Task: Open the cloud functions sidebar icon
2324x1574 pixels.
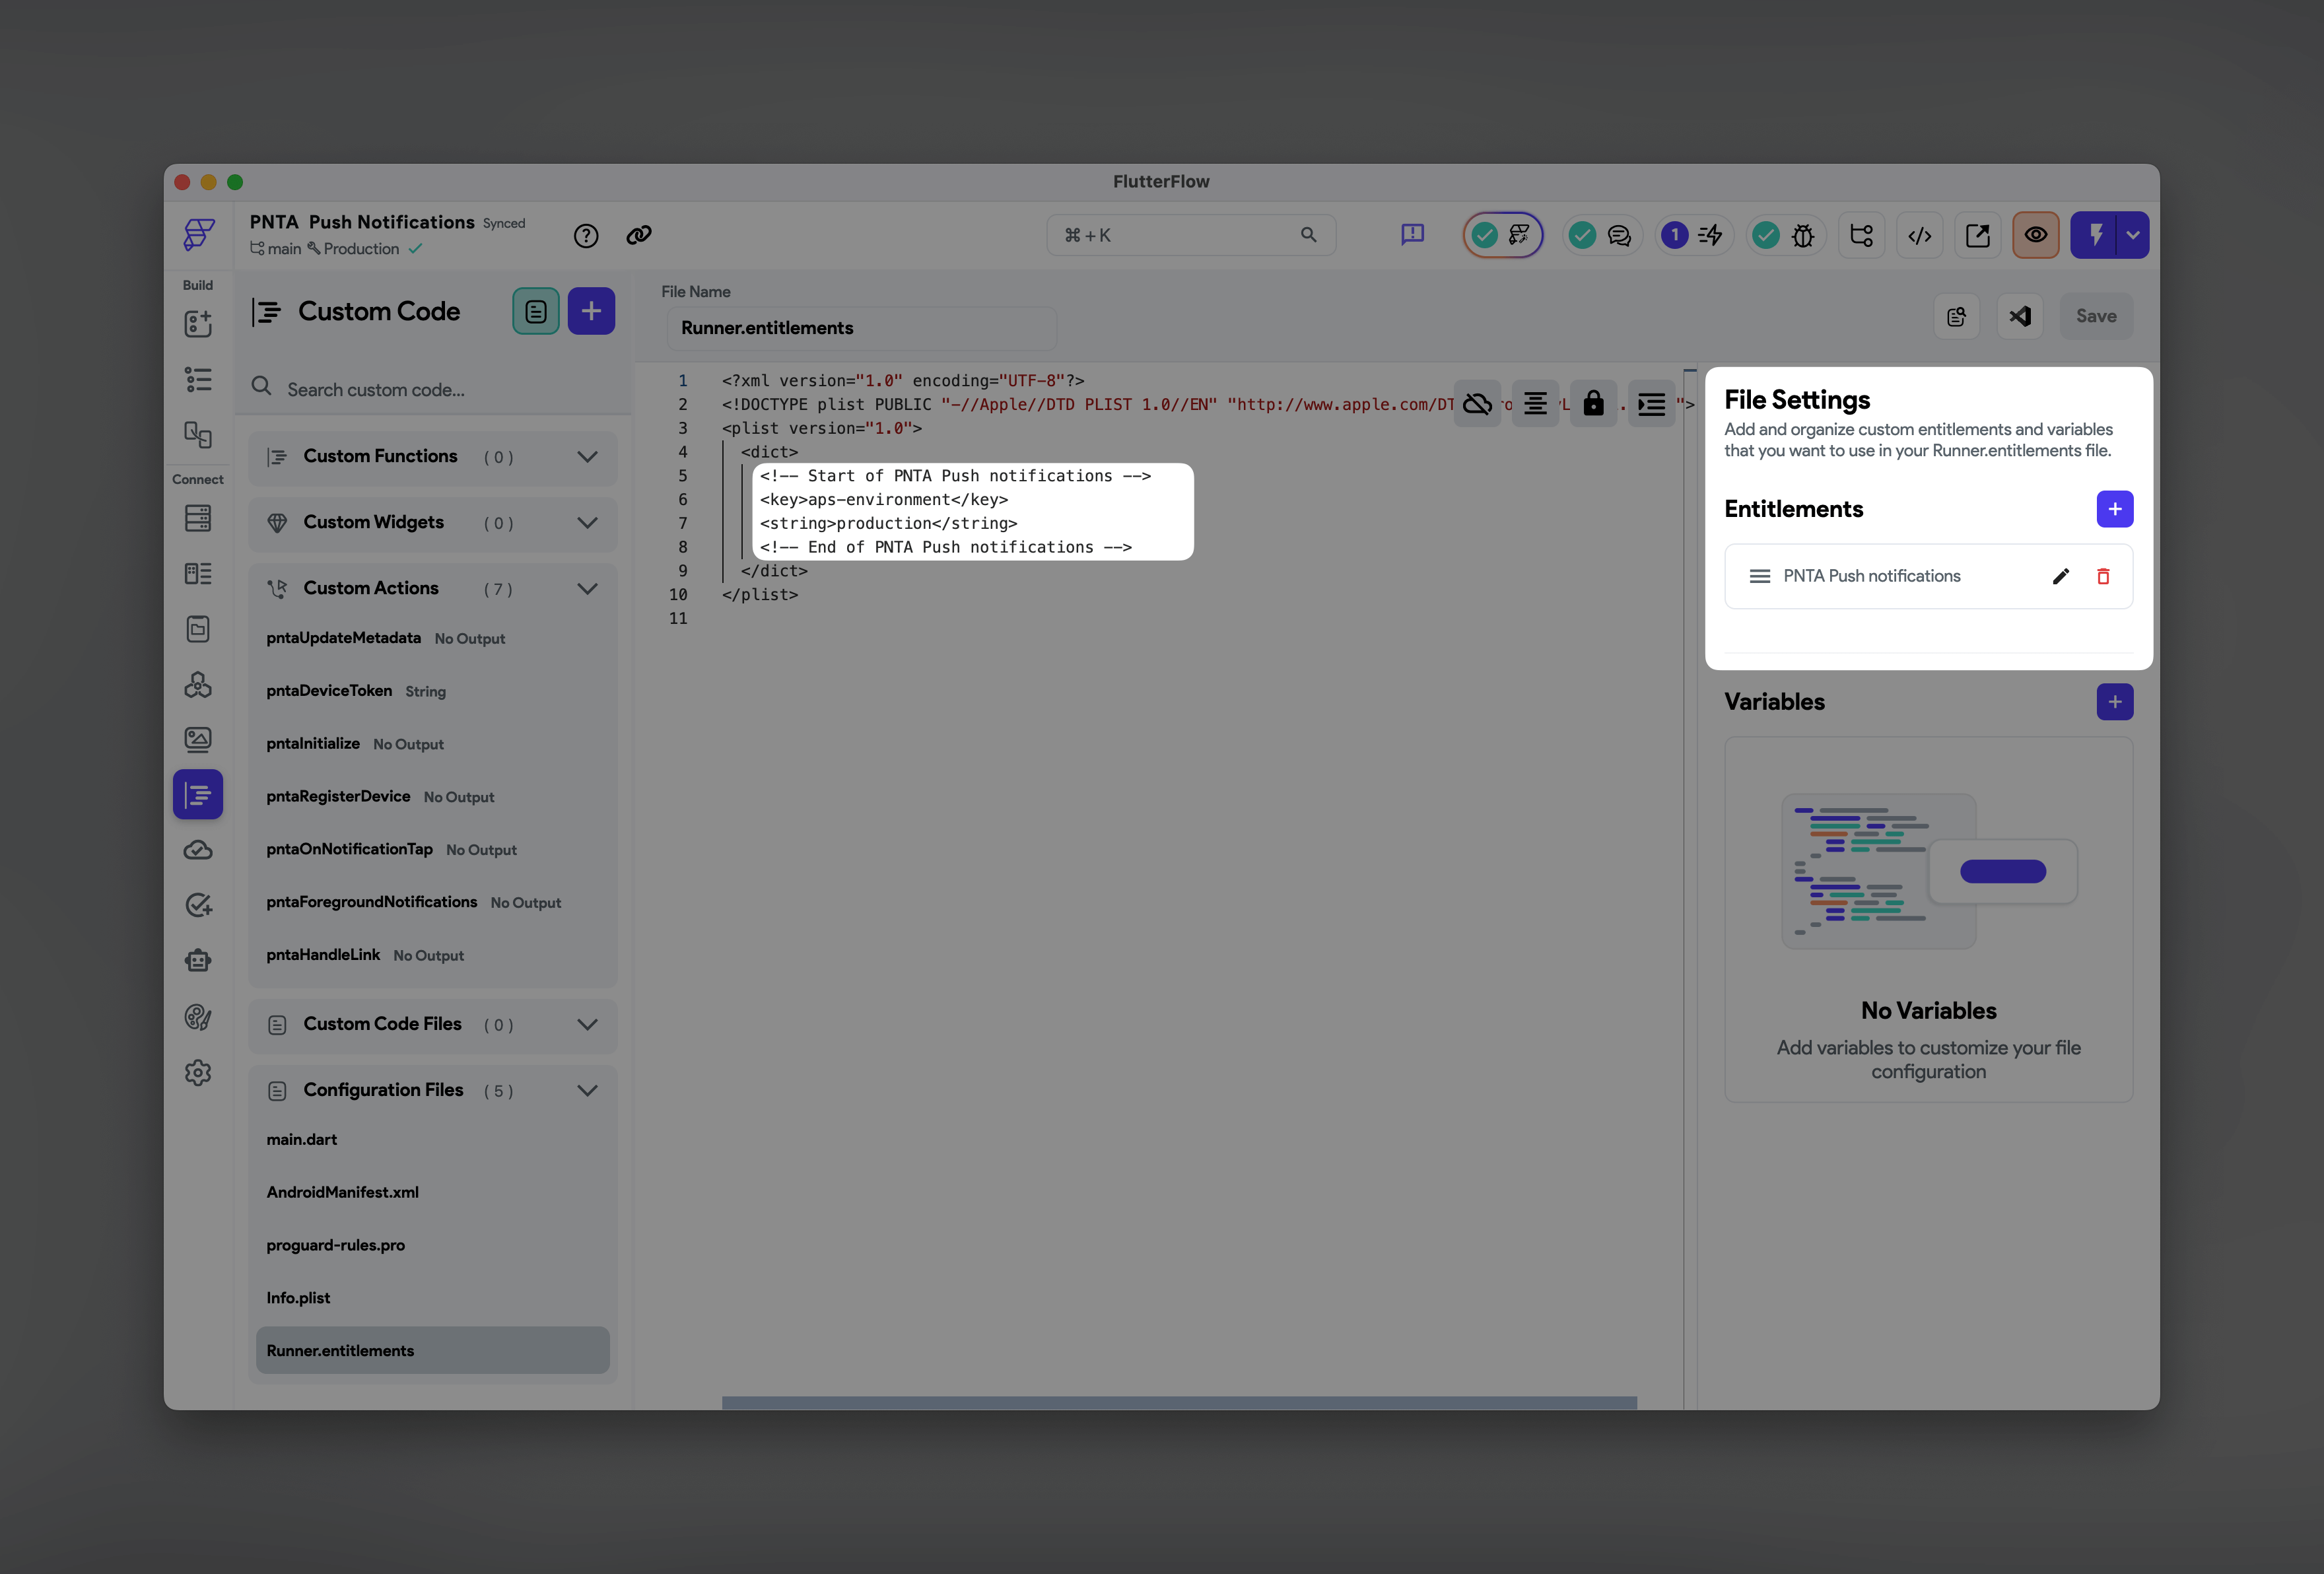Action: (x=198, y=851)
